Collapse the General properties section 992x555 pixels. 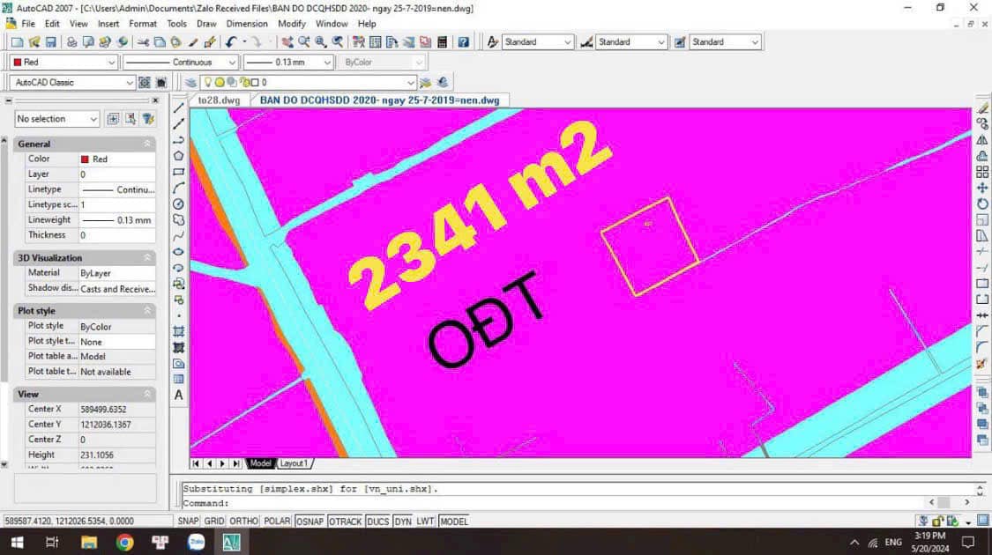point(147,144)
